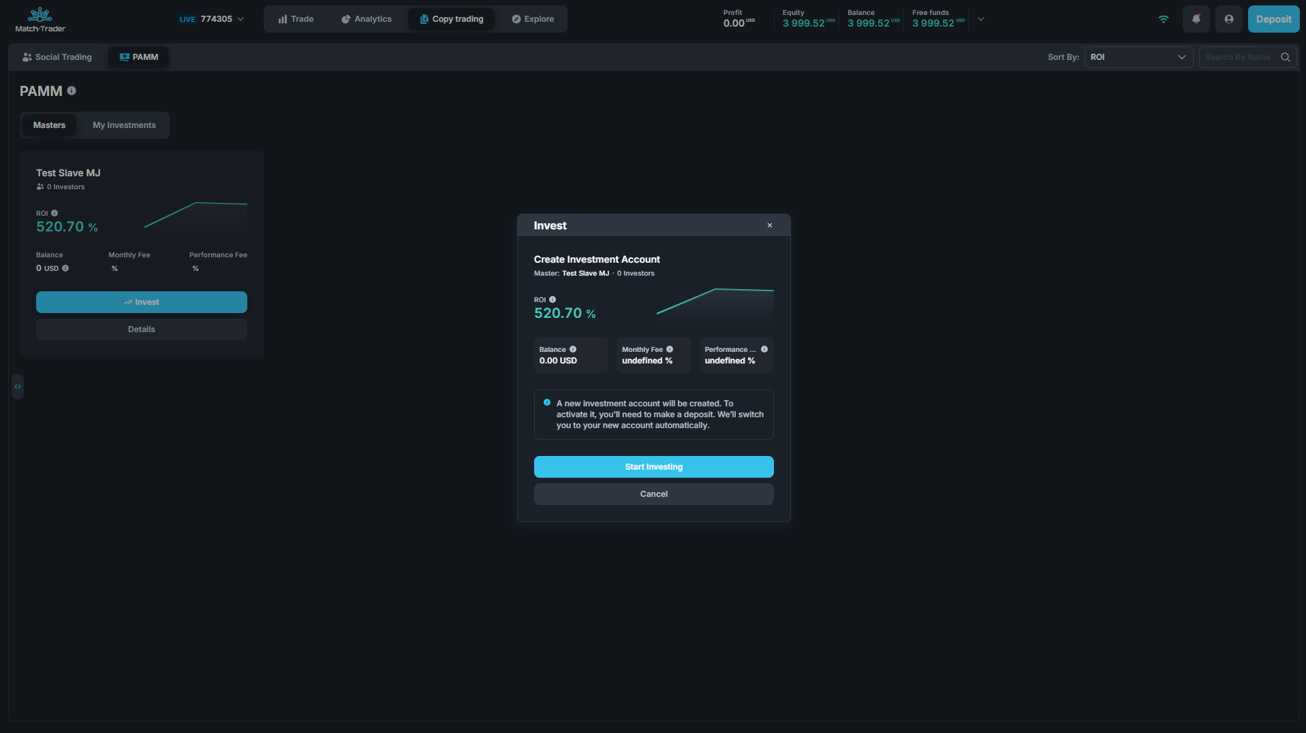This screenshot has height=733, width=1306.
Task: Expand the live account 774305 selector
Action: (x=211, y=19)
